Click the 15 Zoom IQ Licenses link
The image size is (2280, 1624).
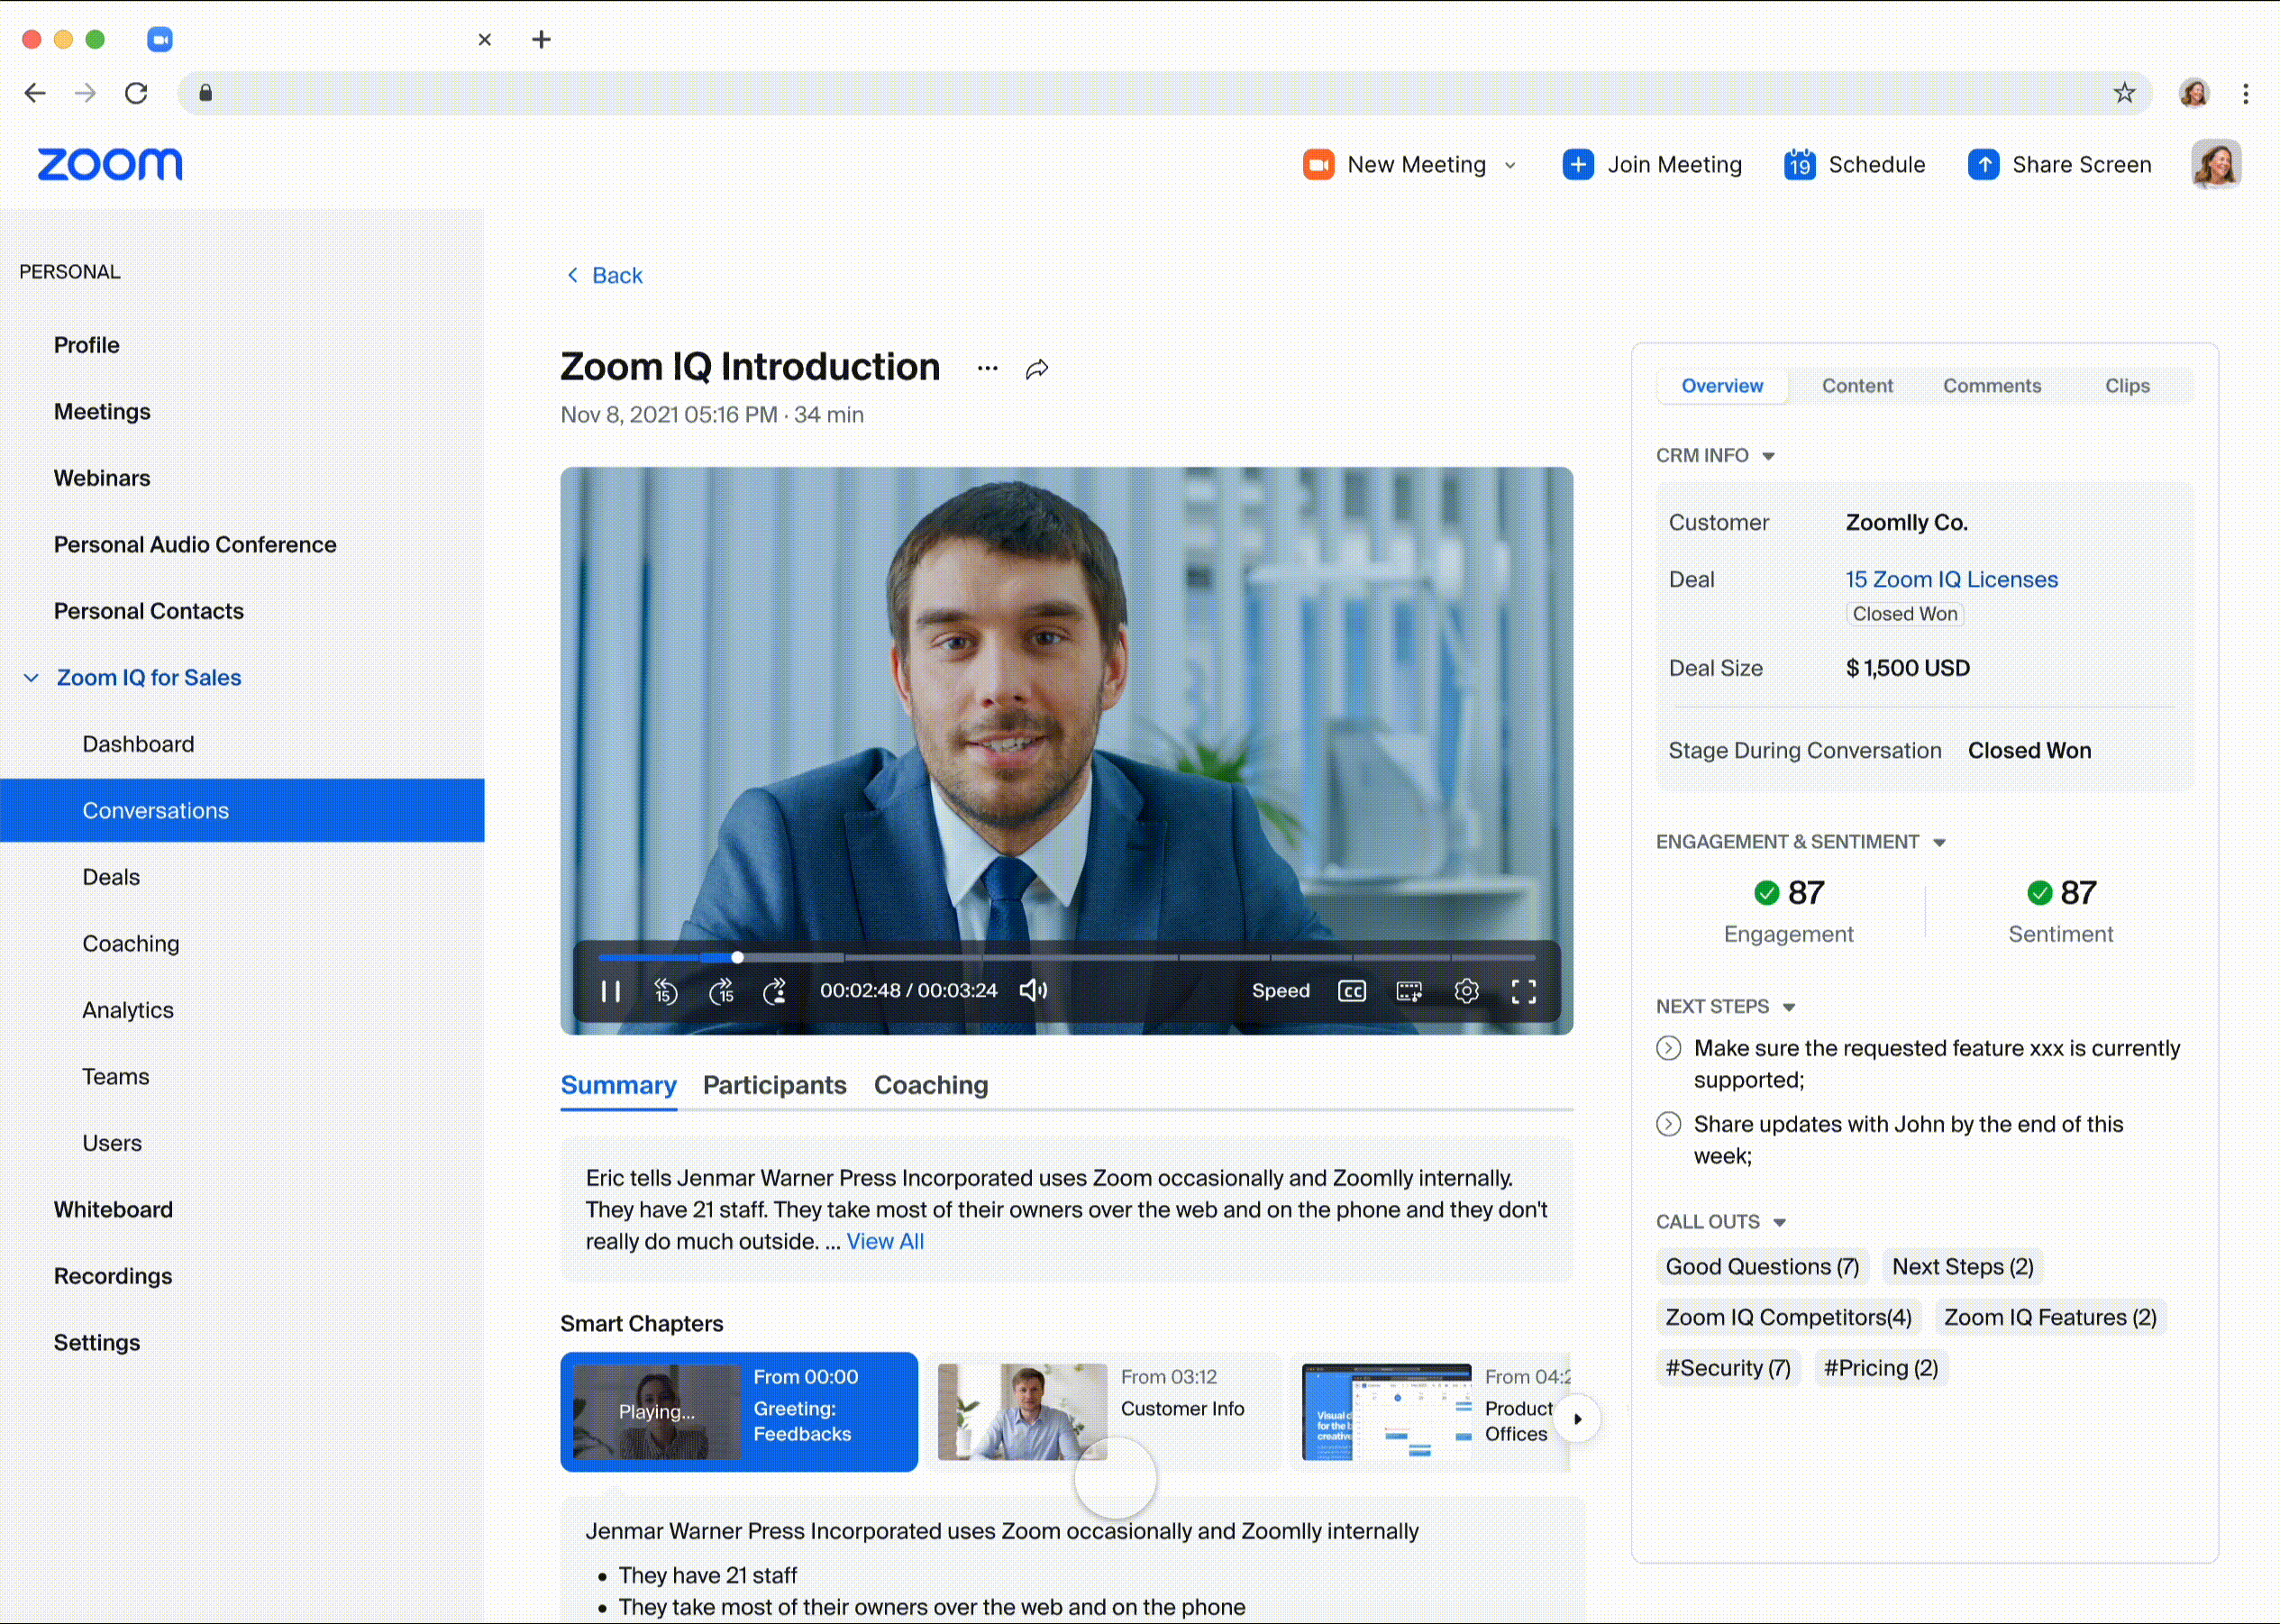(1951, 579)
